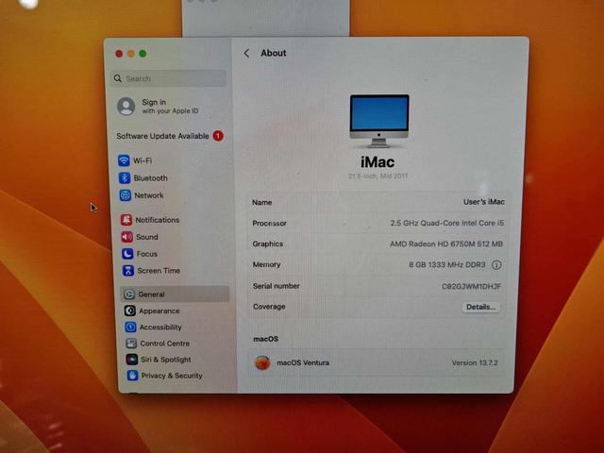This screenshot has width=604, height=453.
Task: Click the 21.5-inch, Mid 2011 subtitle
Action: coord(377,176)
